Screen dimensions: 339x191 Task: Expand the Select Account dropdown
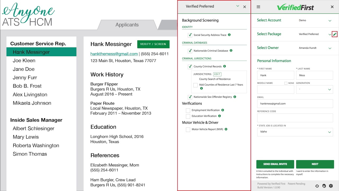(330, 21)
